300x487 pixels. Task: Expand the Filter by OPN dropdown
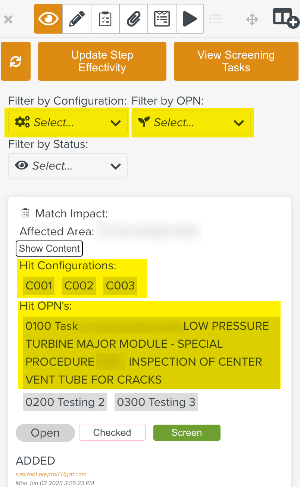click(x=191, y=122)
